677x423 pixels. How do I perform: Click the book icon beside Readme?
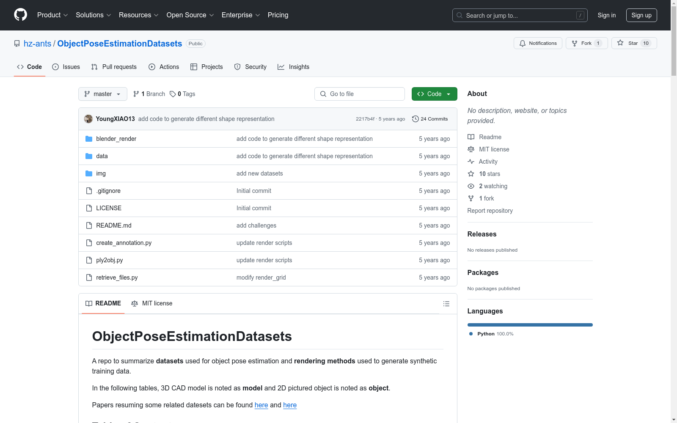471,137
